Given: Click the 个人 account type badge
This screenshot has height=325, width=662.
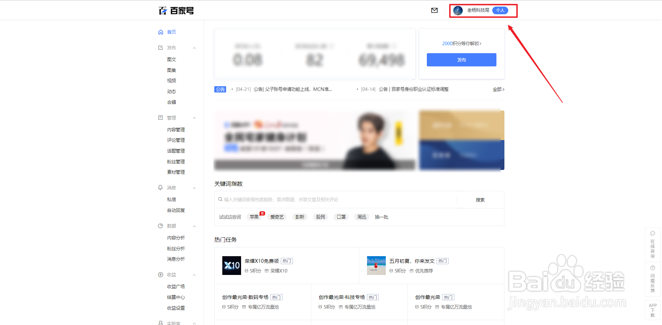Looking at the screenshot, I should (x=500, y=10).
